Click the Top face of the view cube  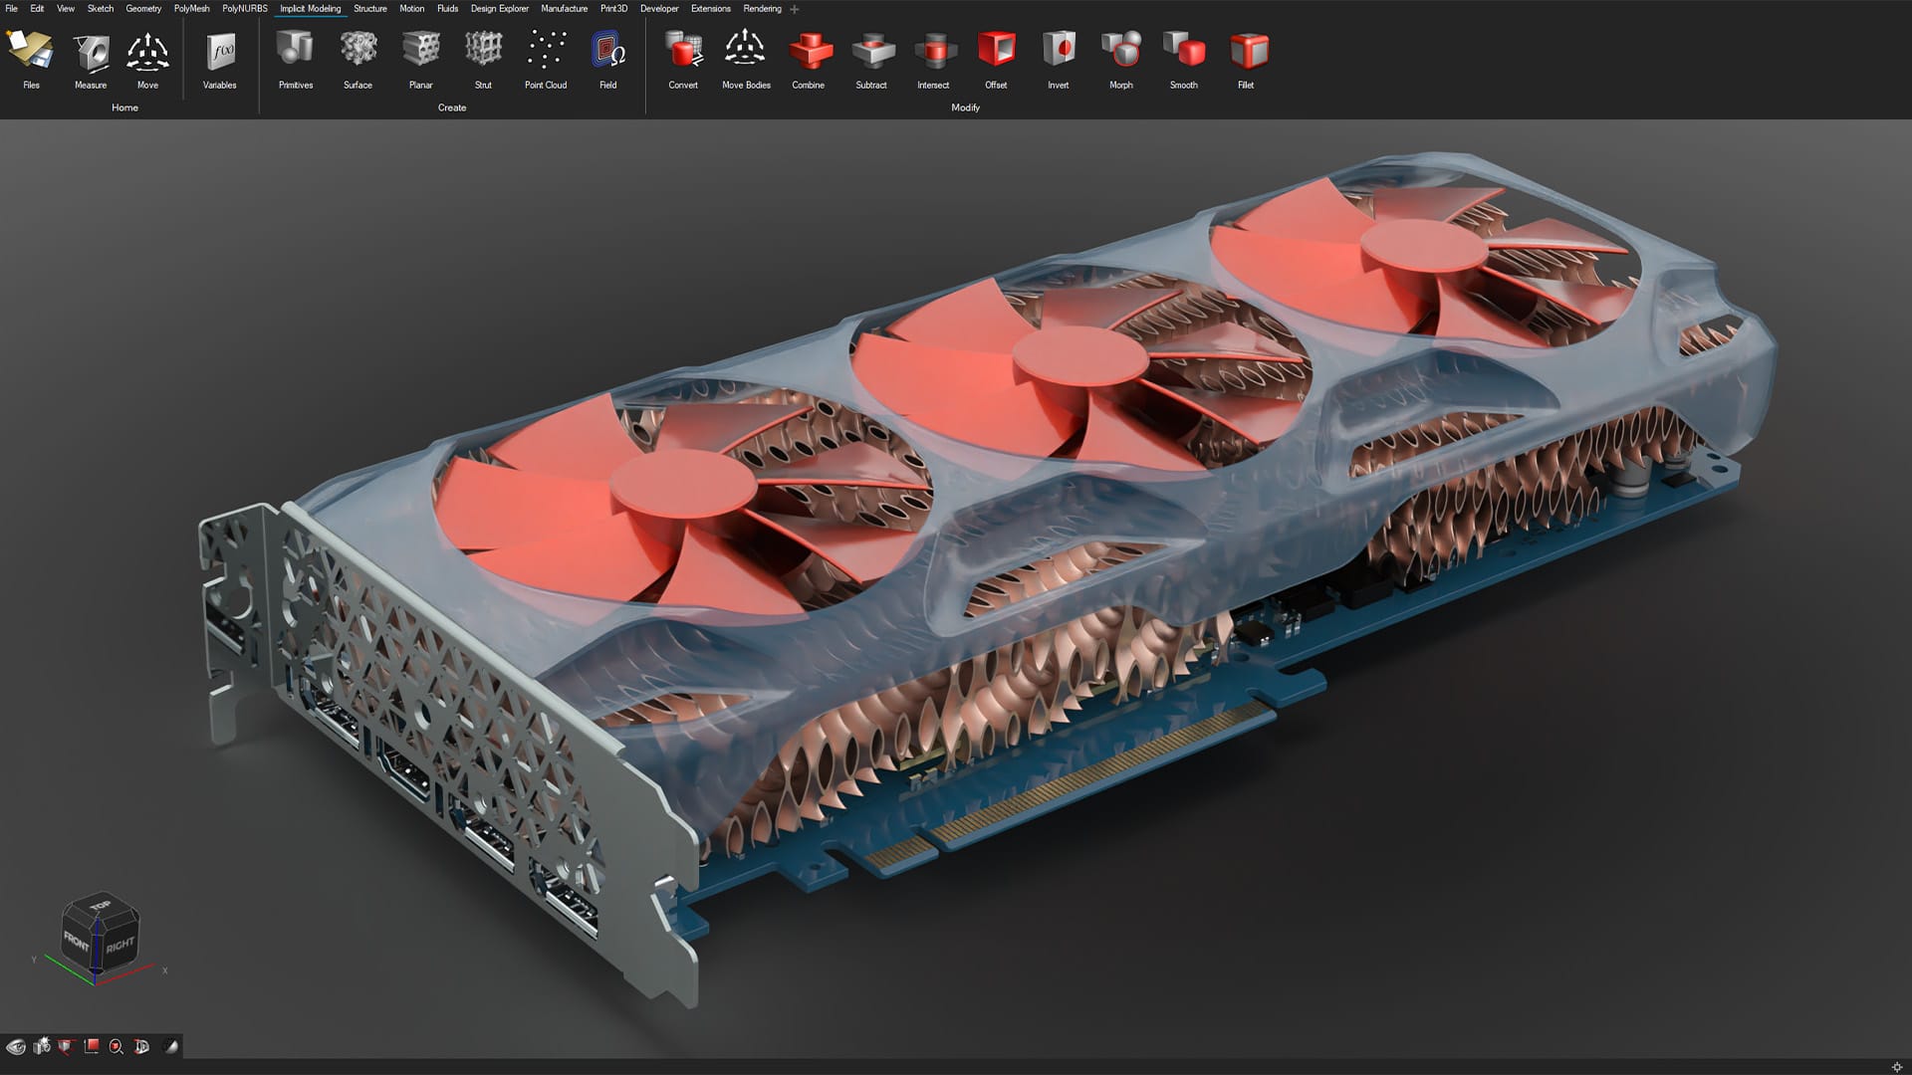[100, 904]
